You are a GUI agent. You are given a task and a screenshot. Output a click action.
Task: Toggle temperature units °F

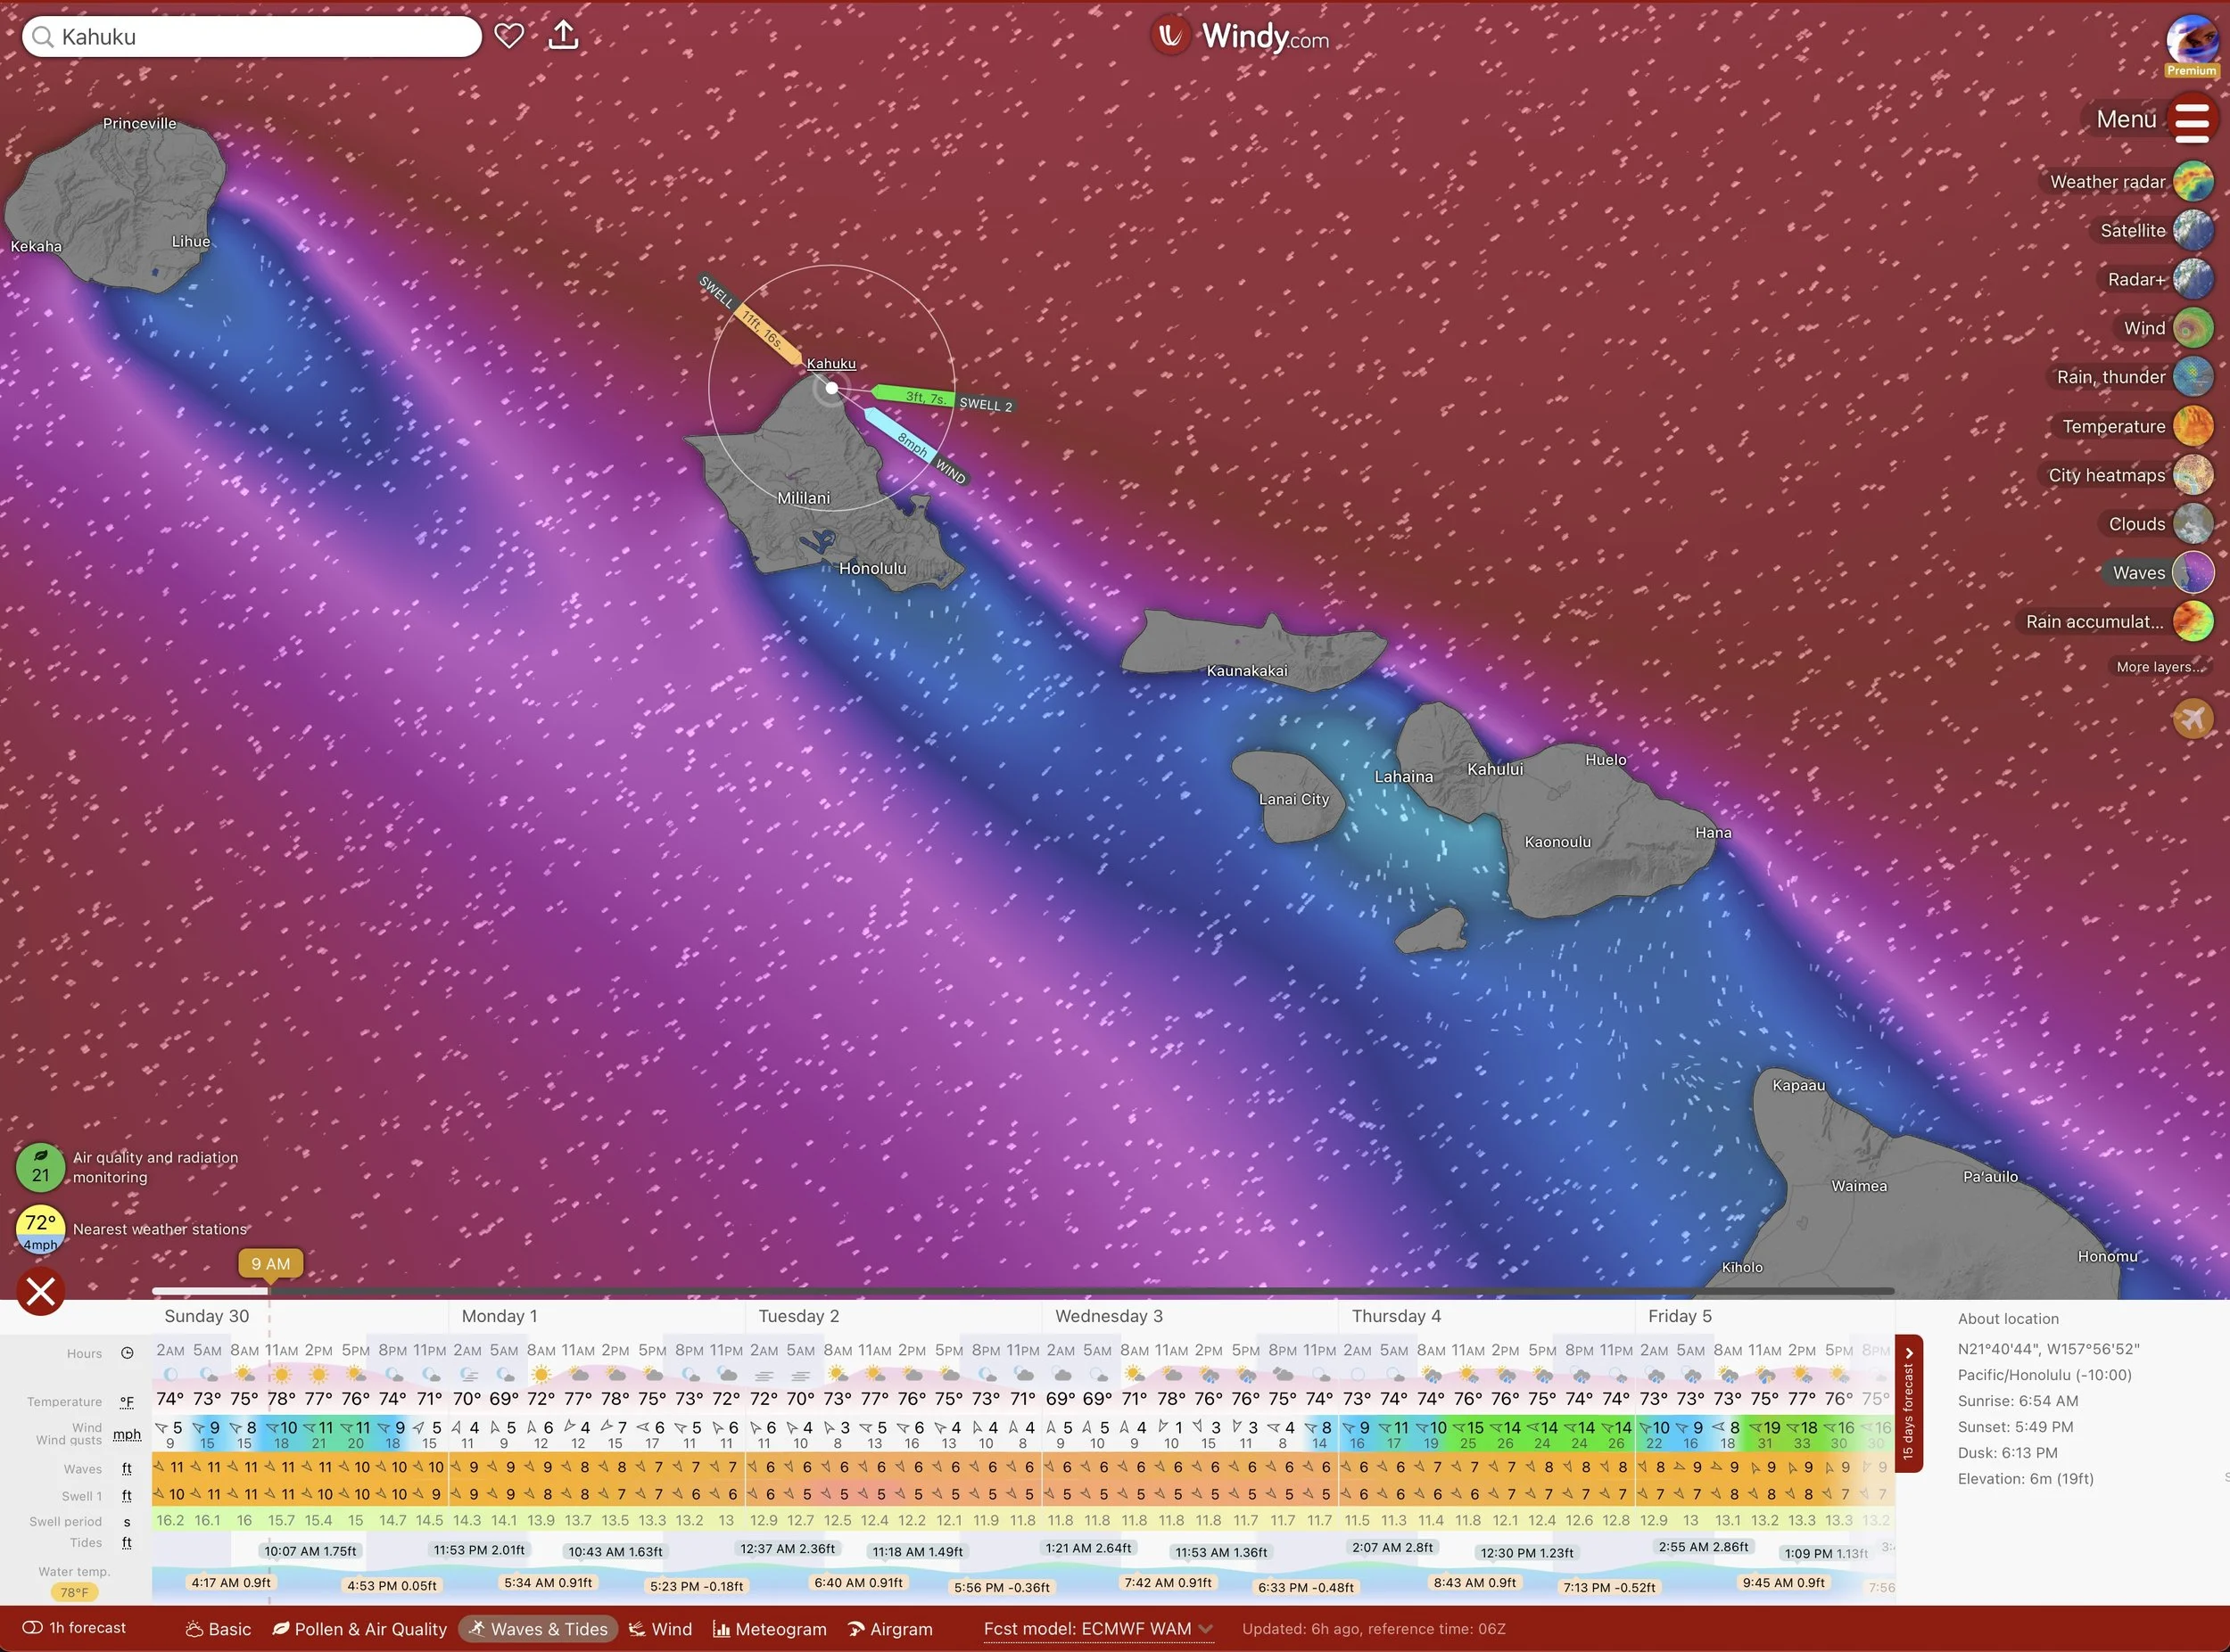(126, 1402)
